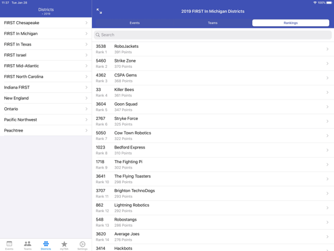Select team 3414 Hackbots

(213, 247)
